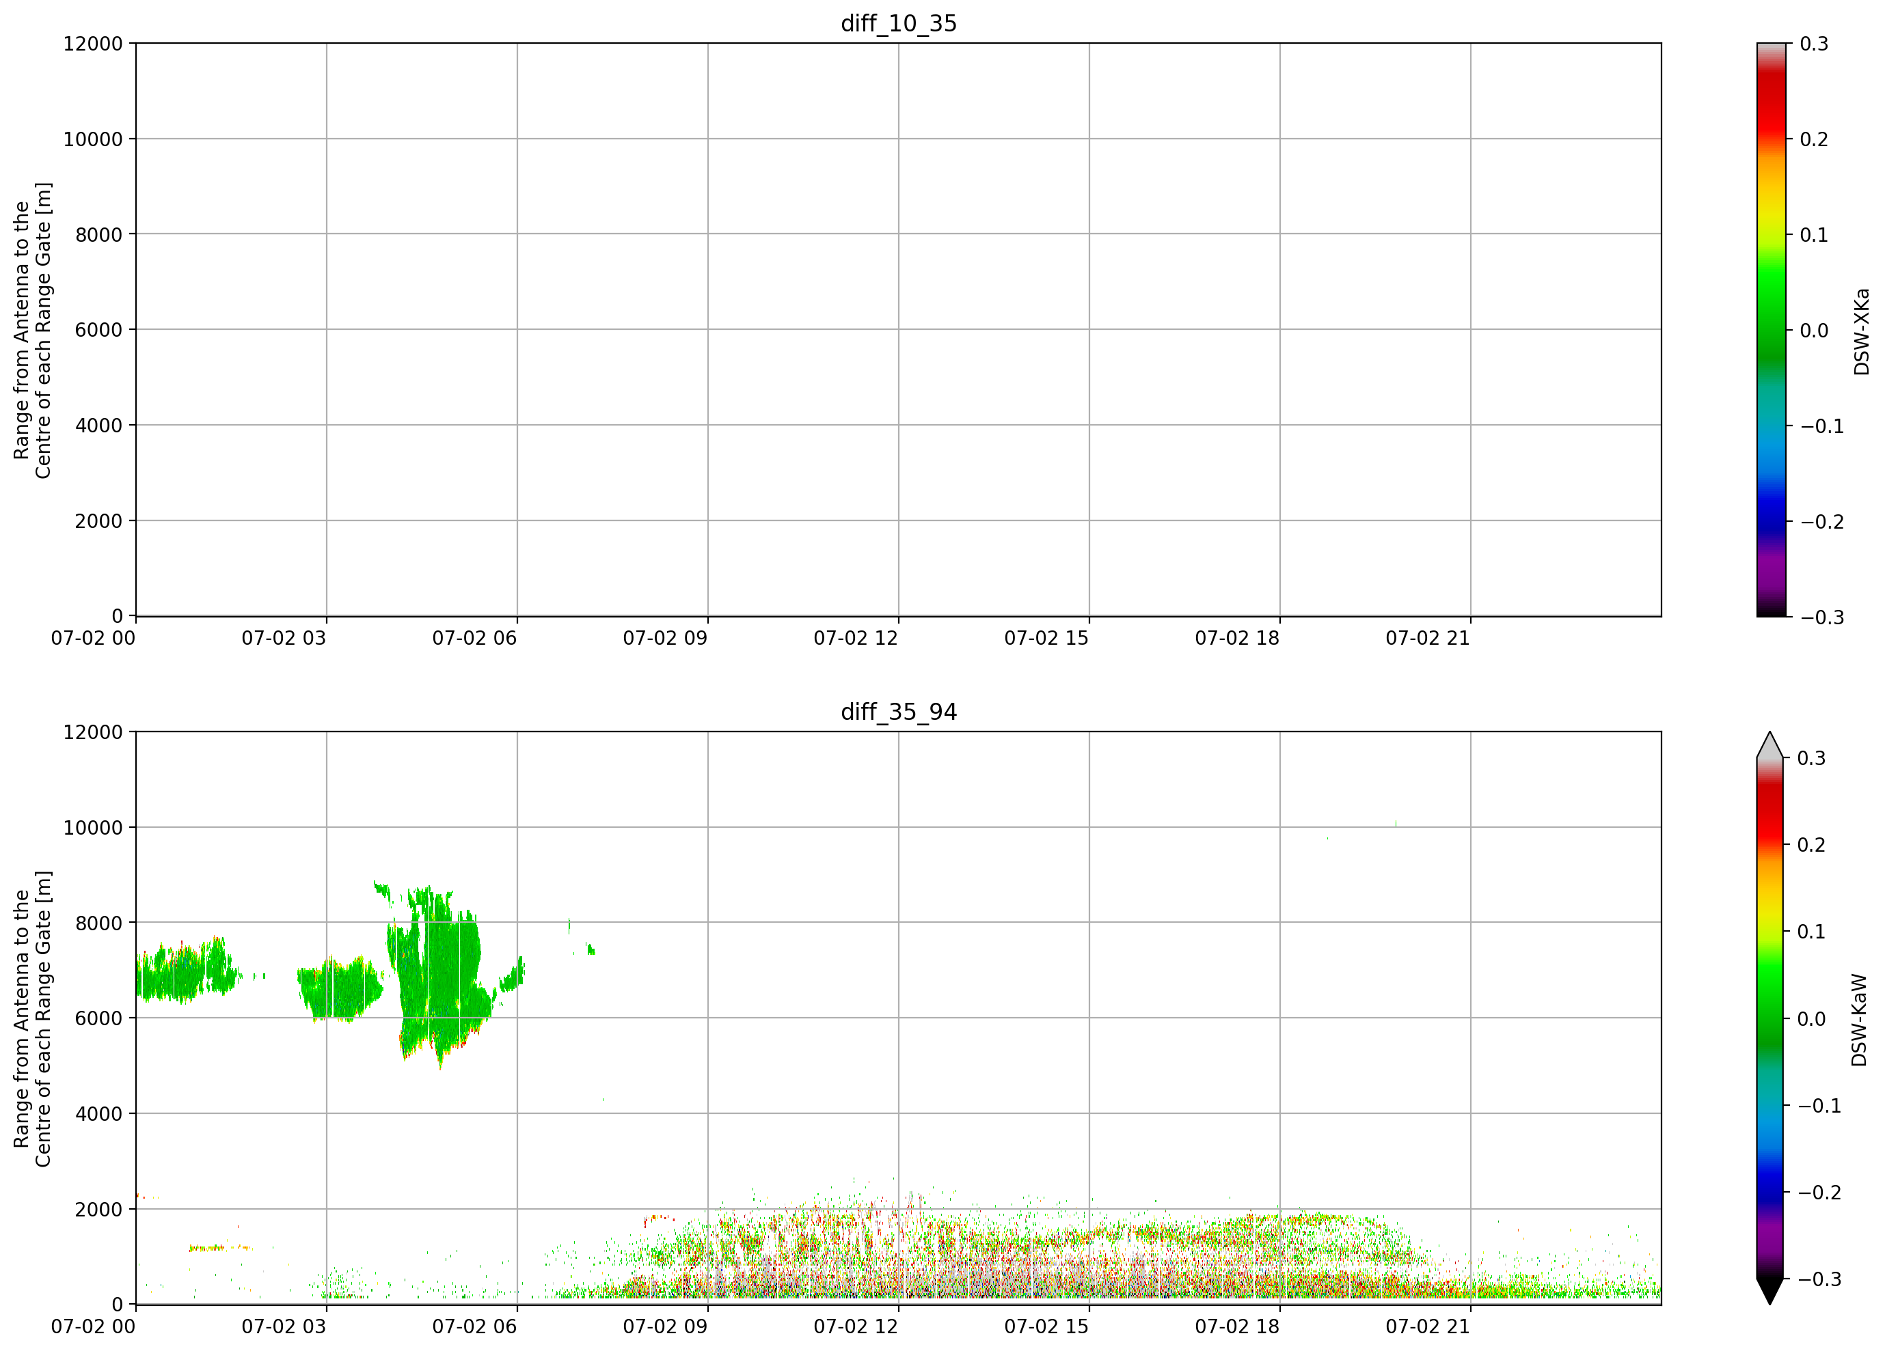
Task: Click the 07-02 06 x-tick under diff_35_94
Action: tap(474, 1326)
